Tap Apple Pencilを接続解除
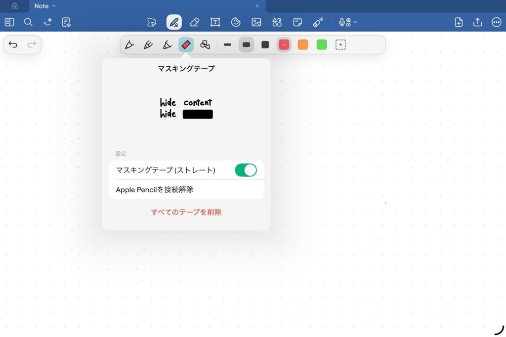This screenshot has width=506, height=337. point(155,190)
